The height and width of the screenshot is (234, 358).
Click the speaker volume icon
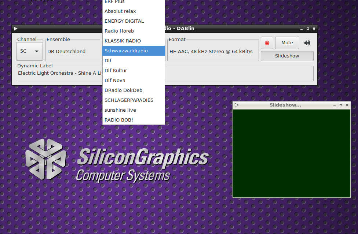click(307, 43)
